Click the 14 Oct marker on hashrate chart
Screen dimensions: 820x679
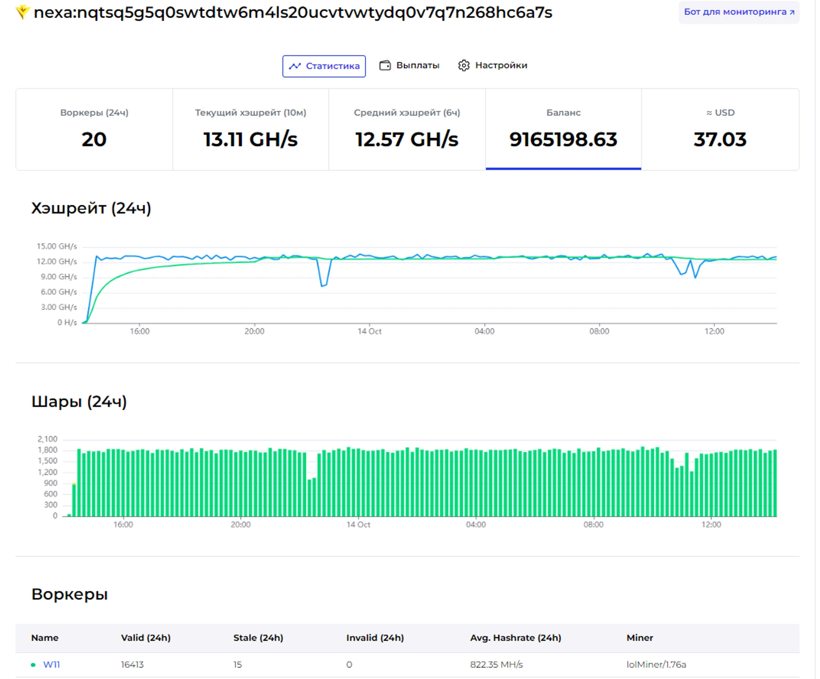(369, 331)
